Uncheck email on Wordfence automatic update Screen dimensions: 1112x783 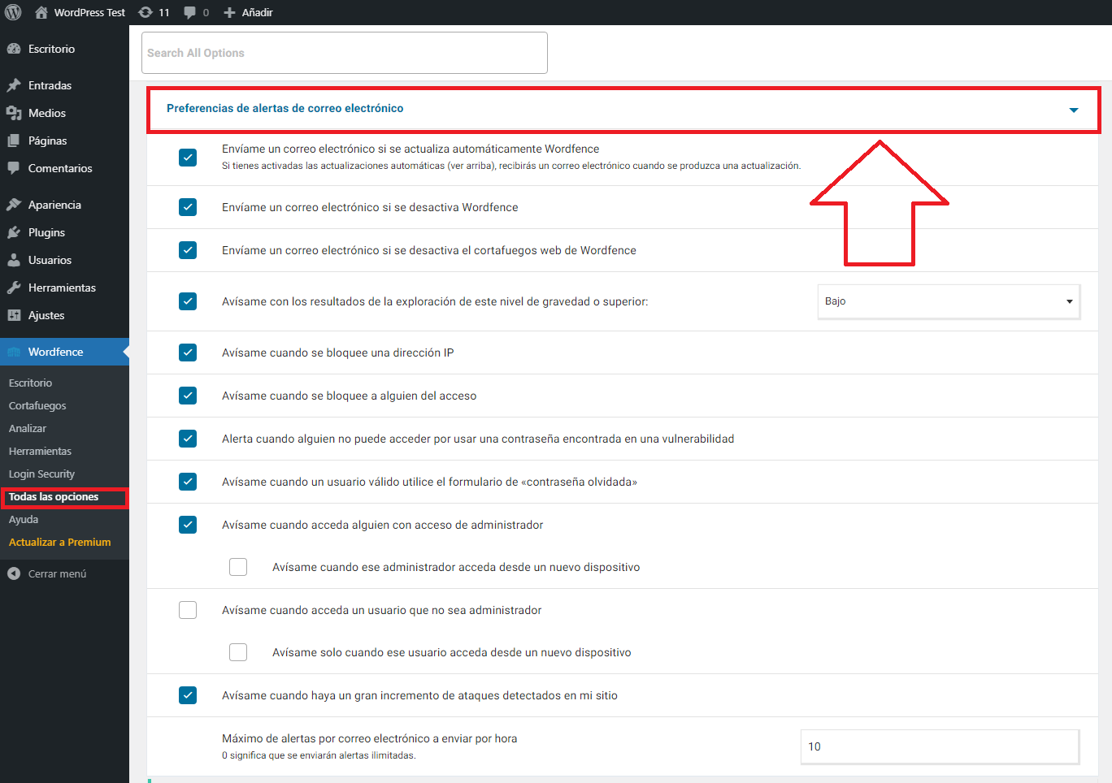(x=188, y=158)
